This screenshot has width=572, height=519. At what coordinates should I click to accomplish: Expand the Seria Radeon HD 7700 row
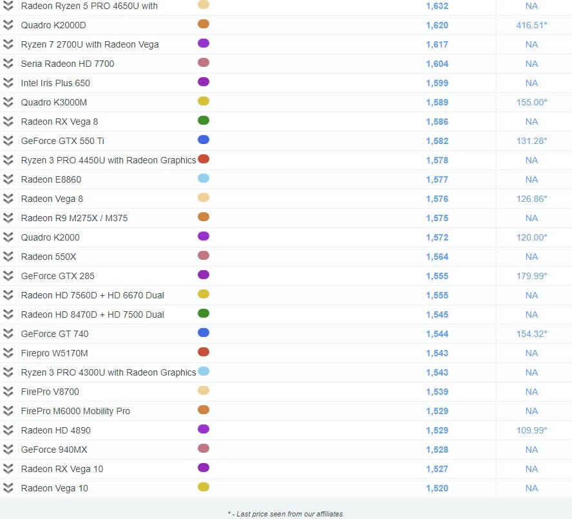(8, 64)
